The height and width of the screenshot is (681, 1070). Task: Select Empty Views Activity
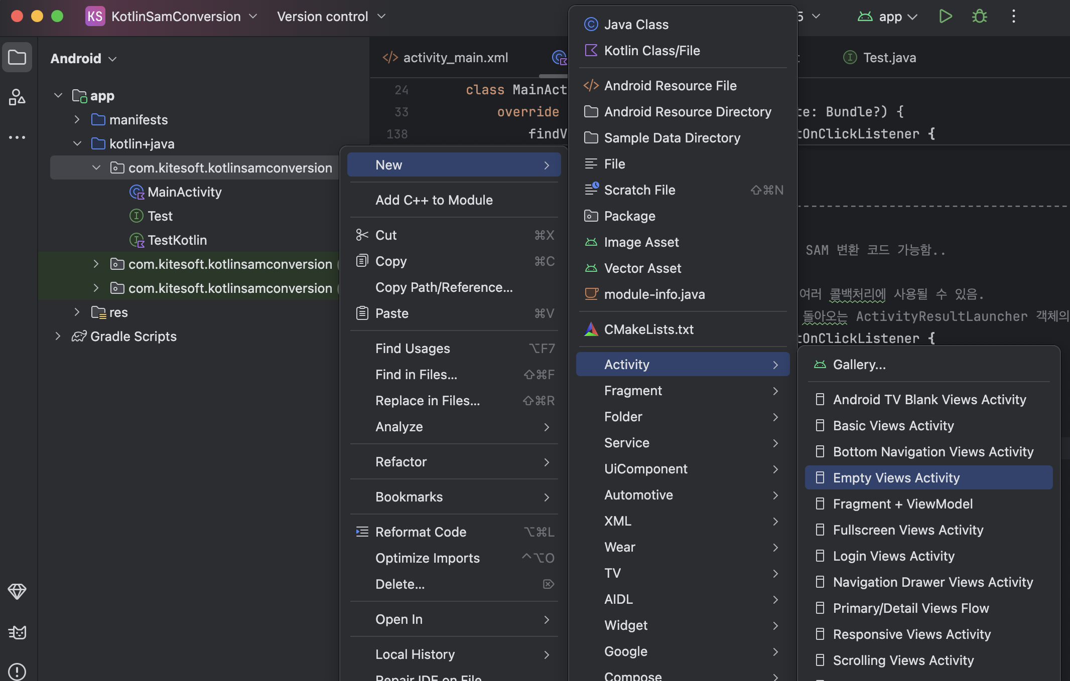pyautogui.click(x=896, y=478)
